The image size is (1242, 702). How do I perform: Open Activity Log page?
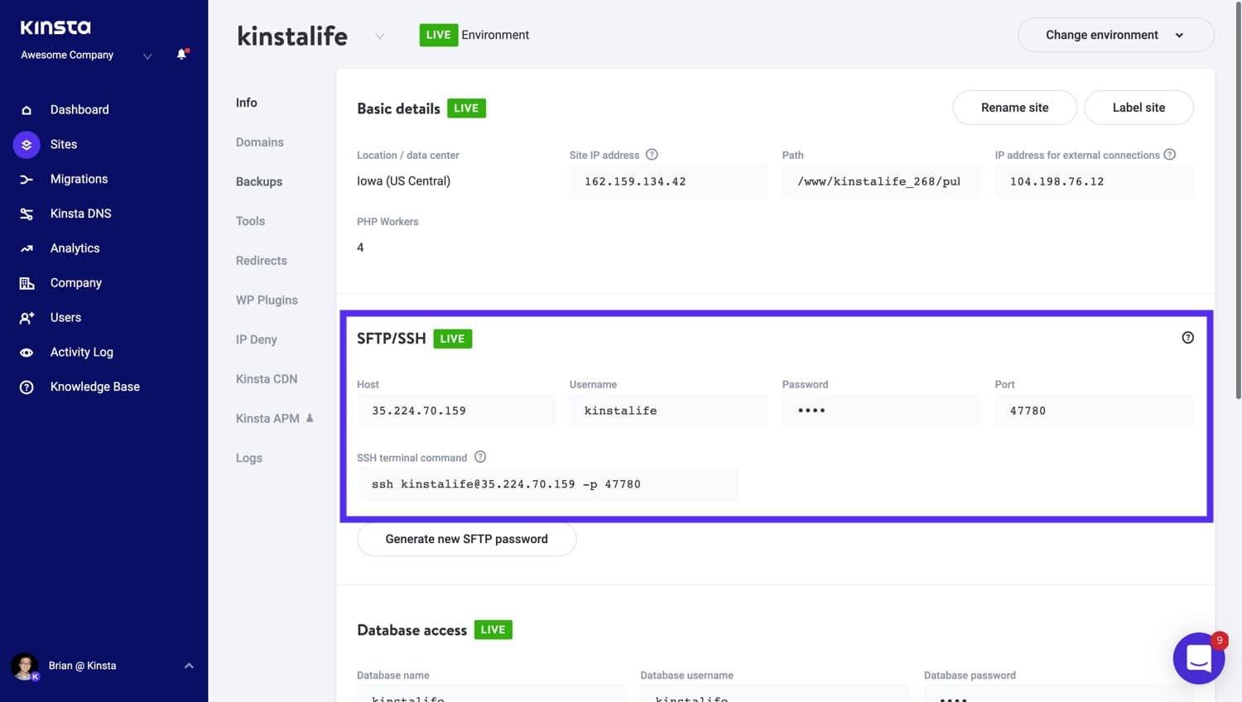click(81, 353)
